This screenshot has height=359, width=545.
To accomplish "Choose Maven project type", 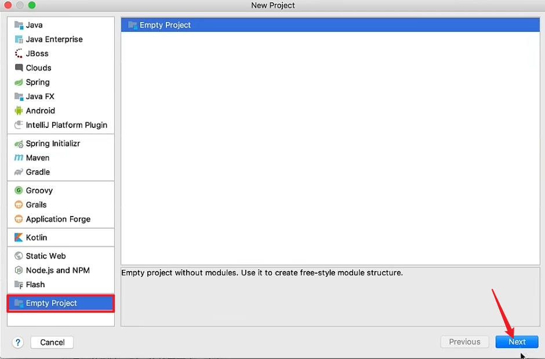I will tap(61, 158).
